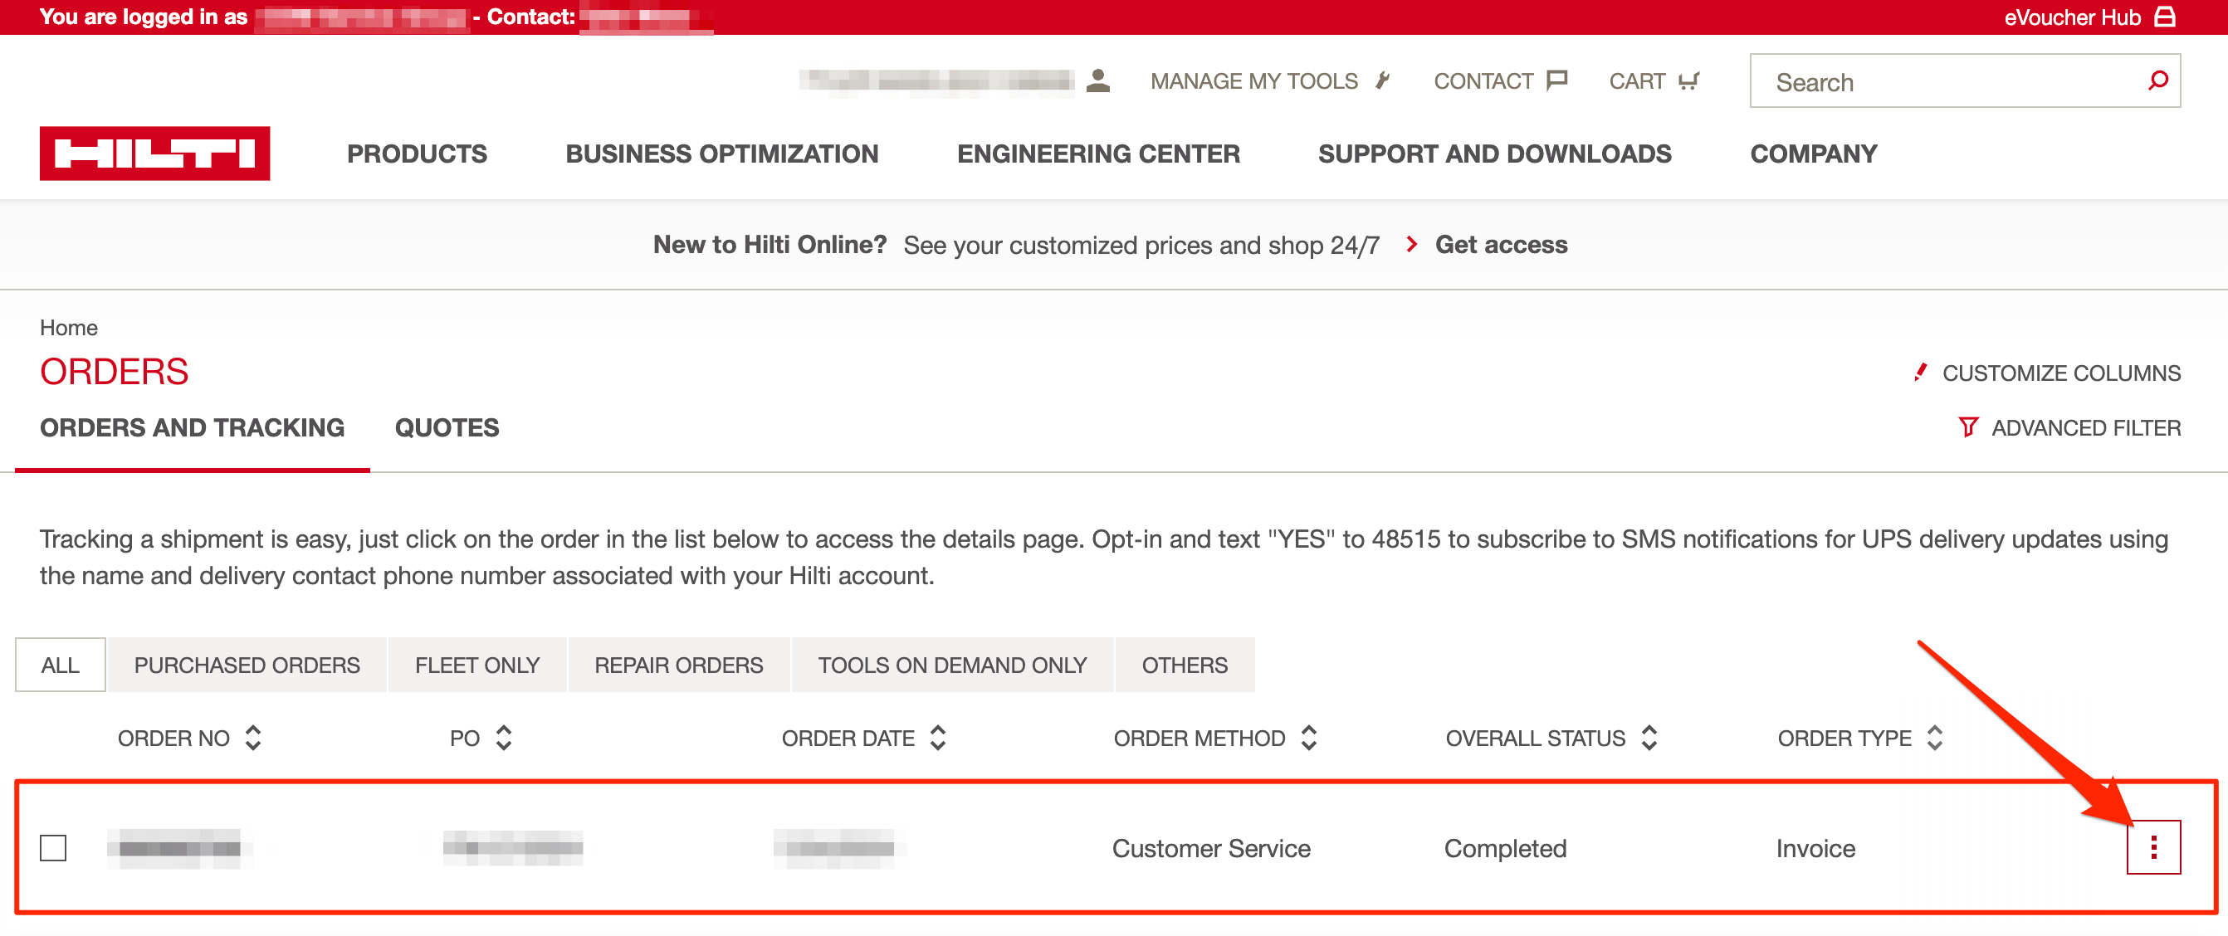Image resolution: width=2228 pixels, height=936 pixels.
Task: Click the Advanced Filter funnel icon
Action: [1967, 427]
